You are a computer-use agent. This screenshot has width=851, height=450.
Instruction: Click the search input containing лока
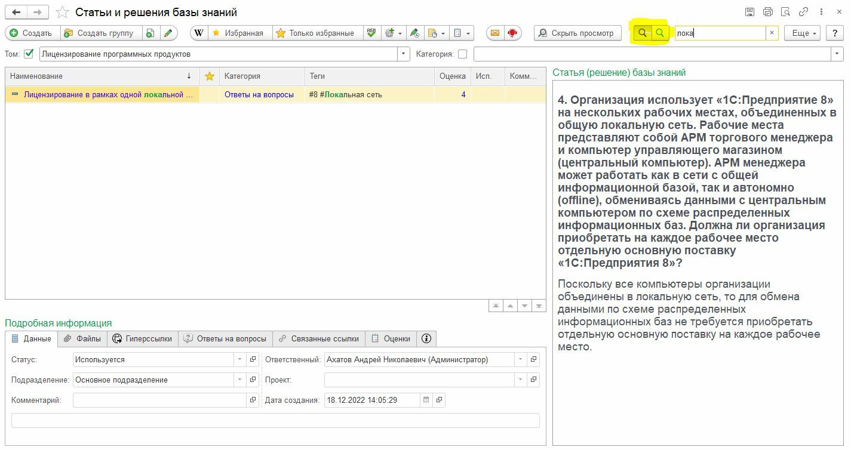point(720,33)
